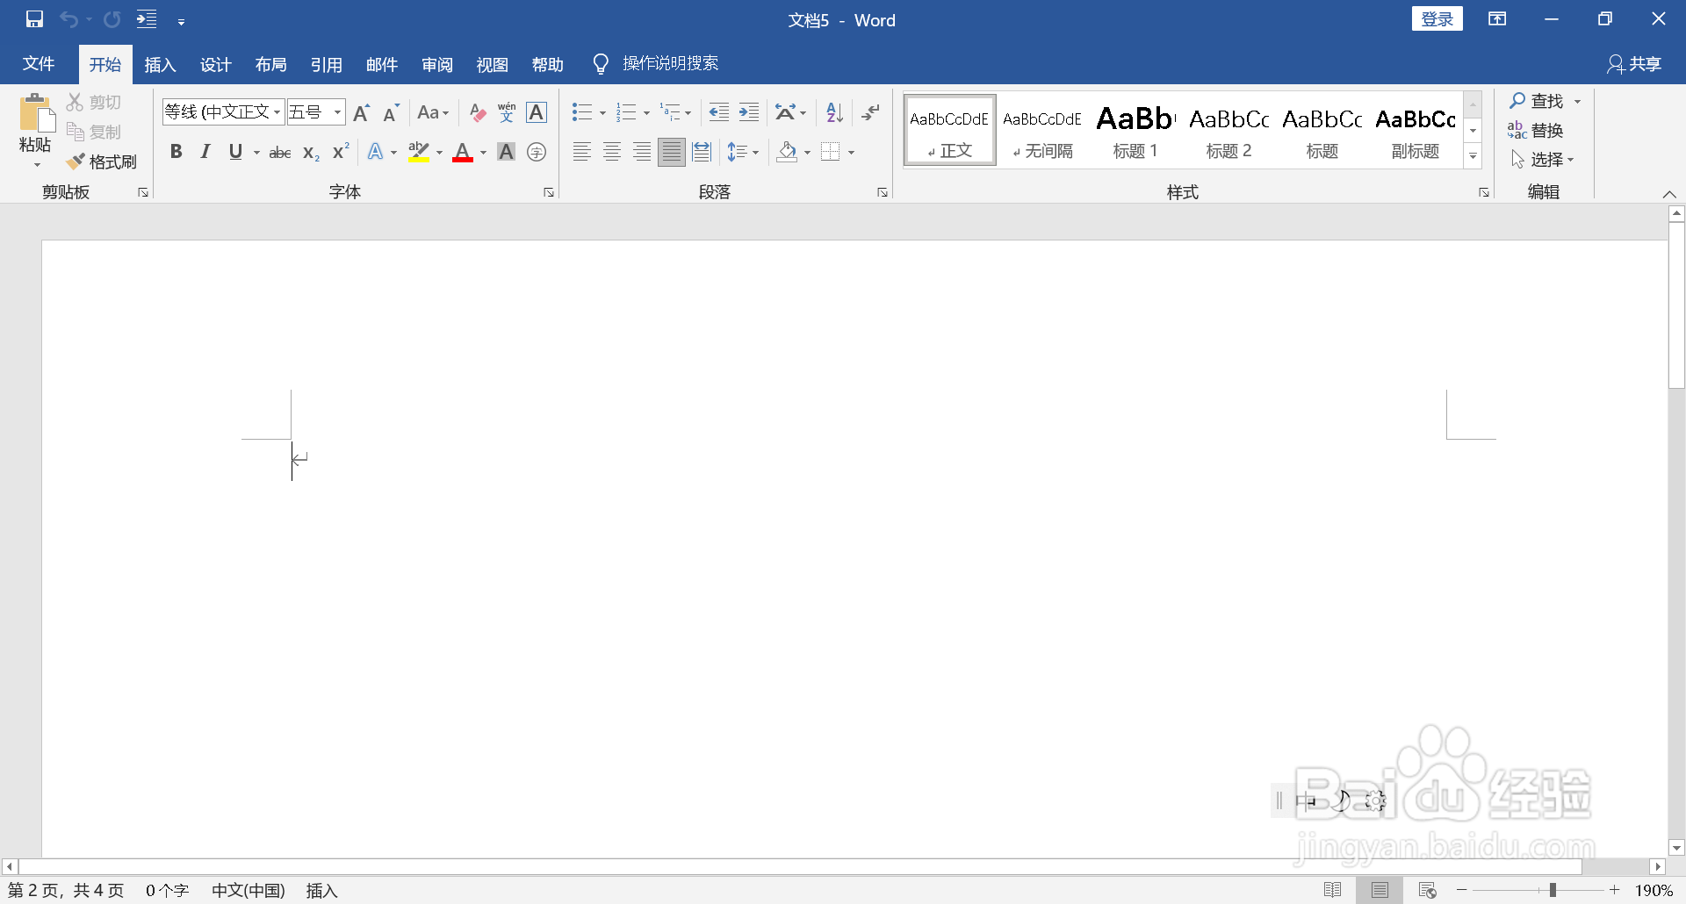Sort paragraphs with the A-Z sort icon
The width and height of the screenshot is (1686, 904).
(834, 112)
